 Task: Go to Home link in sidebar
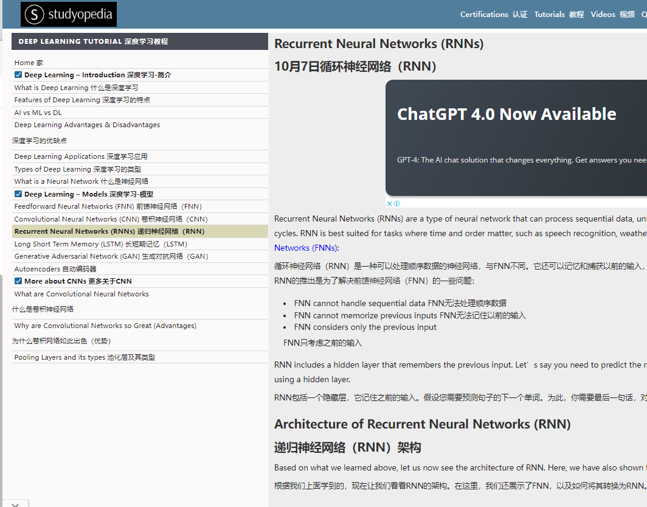[x=29, y=63]
